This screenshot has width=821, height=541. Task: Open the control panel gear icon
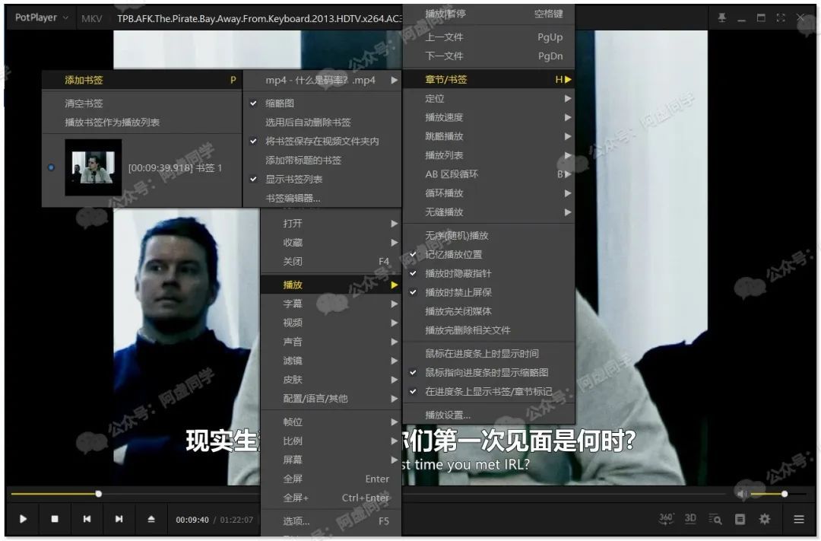click(765, 519)
